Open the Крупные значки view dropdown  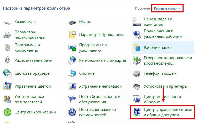(x=167, y=9)
